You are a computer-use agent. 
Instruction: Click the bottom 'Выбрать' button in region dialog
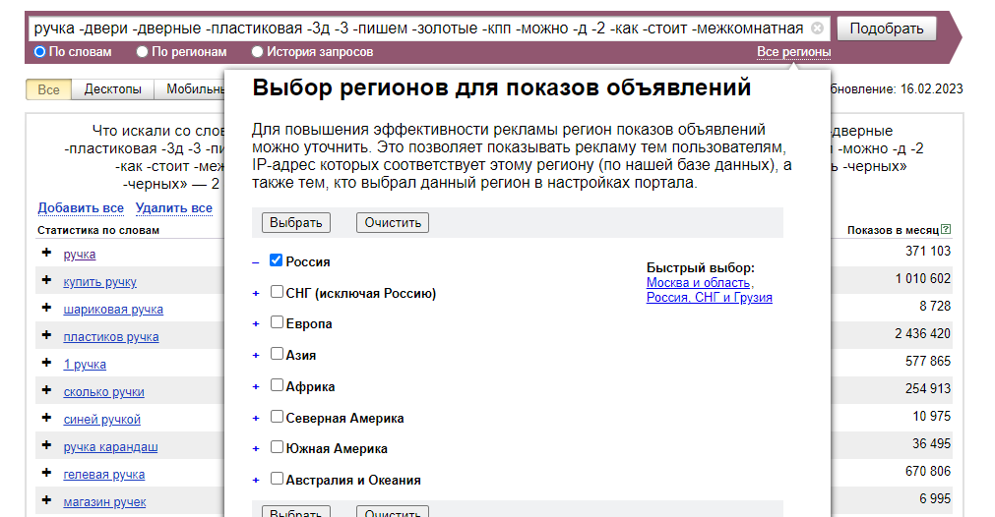(x=295, y=511)
